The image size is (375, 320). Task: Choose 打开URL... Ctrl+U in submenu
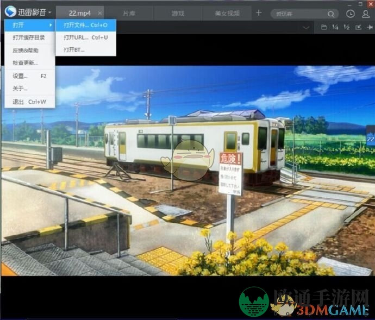click(x=86, y=37)
